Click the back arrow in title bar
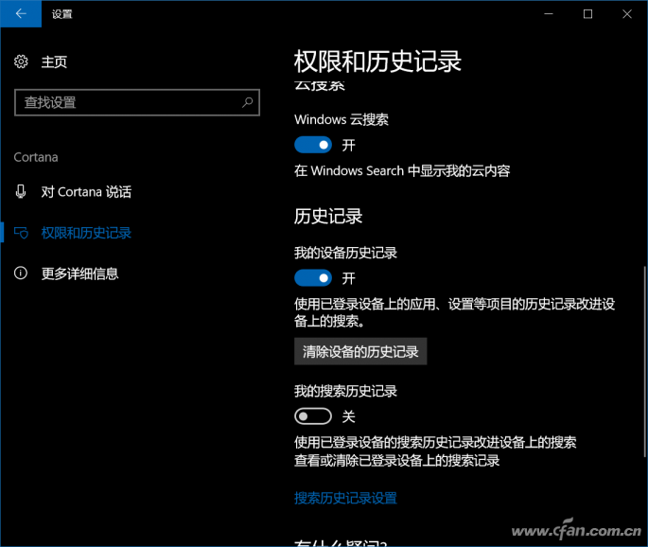This screenshot has height=547, width=648. tap(21, 14)
